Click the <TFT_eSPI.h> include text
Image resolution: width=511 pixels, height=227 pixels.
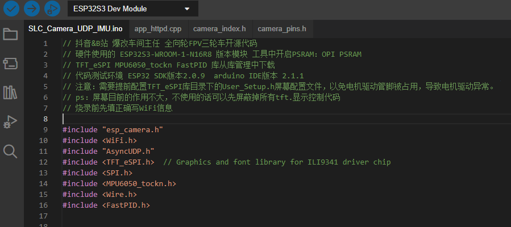point(128,162)
